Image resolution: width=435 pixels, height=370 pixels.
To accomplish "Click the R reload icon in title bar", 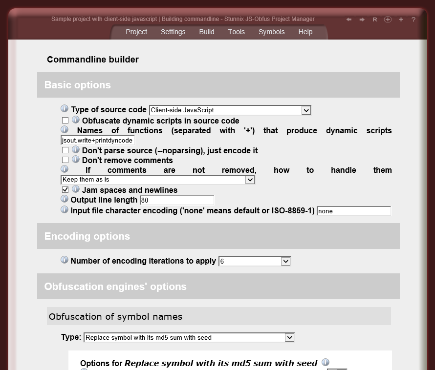I will click(x=374, y=20).
